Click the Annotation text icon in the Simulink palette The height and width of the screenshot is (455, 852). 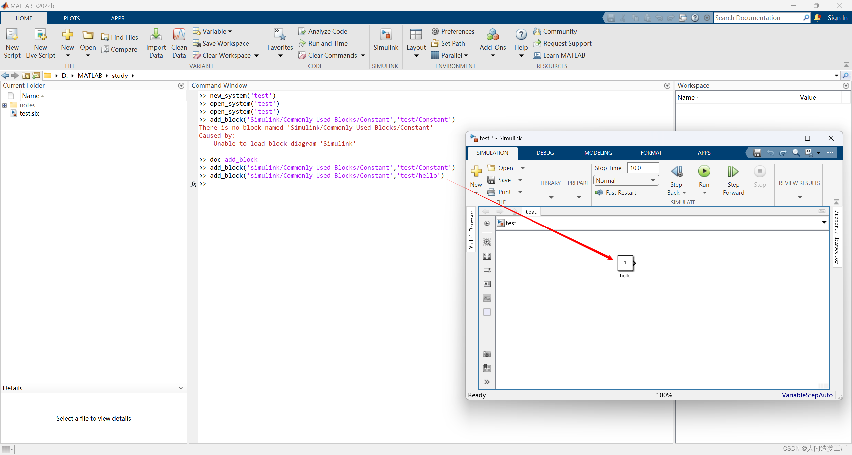tap(487, 284)
